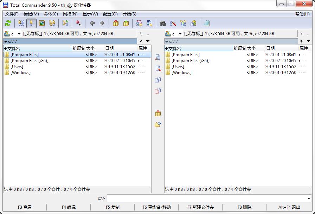Go forward with the right arrow icon

point(102,23)
